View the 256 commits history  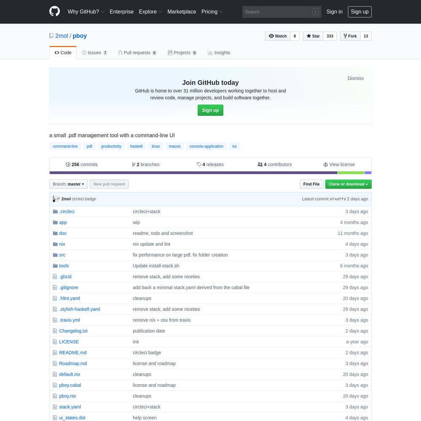(82, 165)
